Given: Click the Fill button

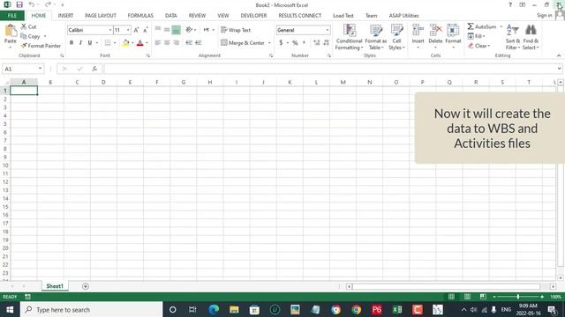Looking at the screenshot, I should click(x=476, y=36).
